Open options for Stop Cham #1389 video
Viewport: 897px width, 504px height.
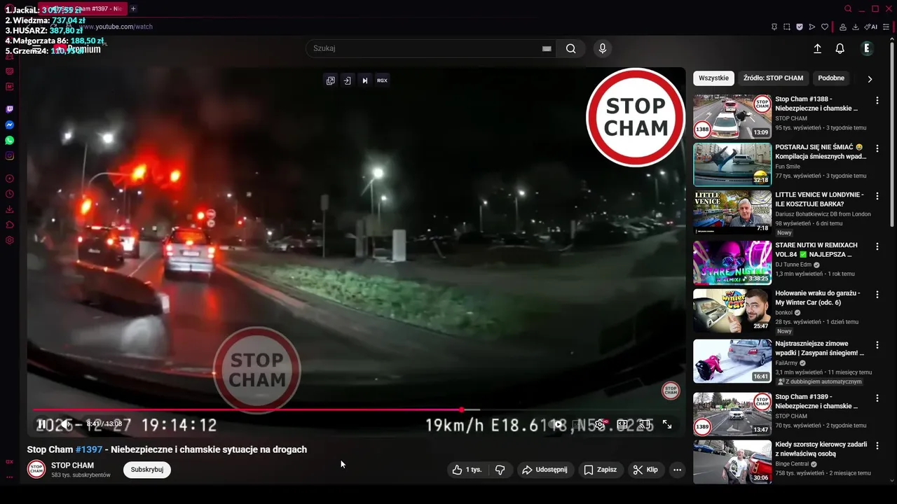[x=877, y=398]
